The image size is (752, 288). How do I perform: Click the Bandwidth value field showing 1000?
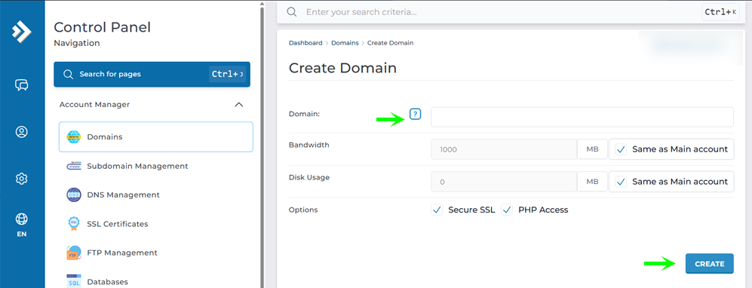pyautogui.click(x=504, y=149)
